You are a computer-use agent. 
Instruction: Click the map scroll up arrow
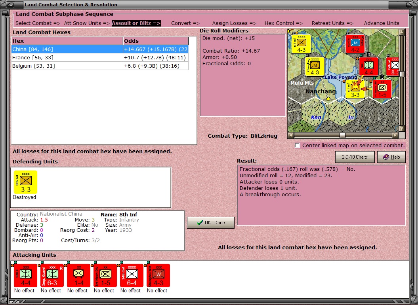click(x=402, y=32)
